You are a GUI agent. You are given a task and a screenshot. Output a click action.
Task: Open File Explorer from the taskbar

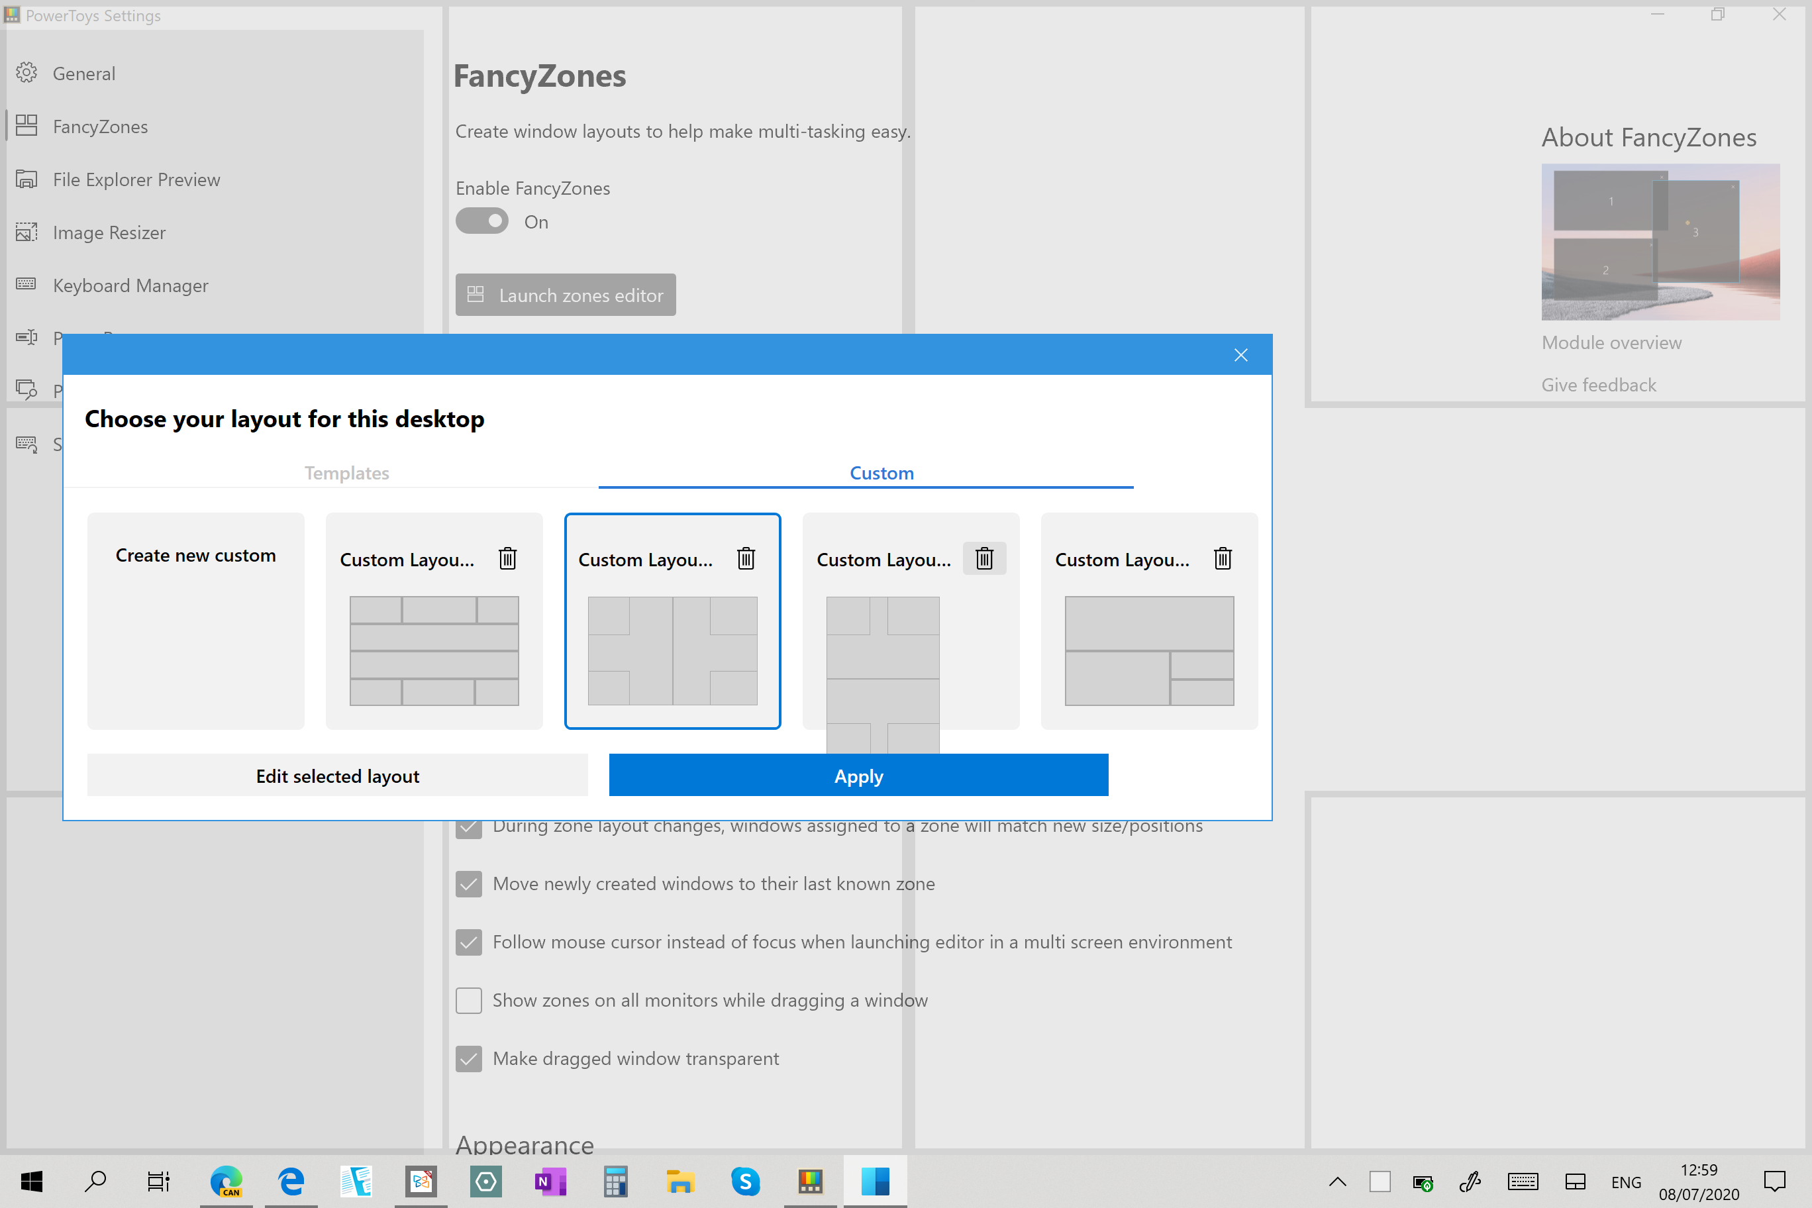(x=679, y=1181)
